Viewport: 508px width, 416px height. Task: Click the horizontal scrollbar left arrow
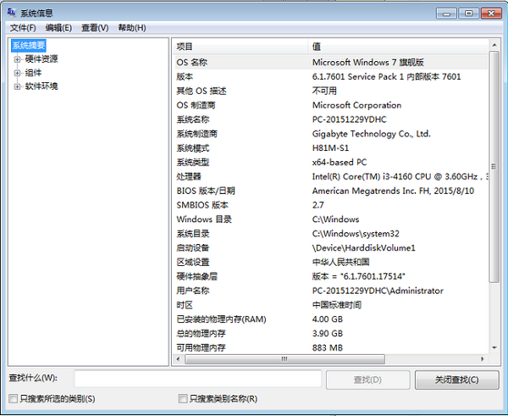178,359
